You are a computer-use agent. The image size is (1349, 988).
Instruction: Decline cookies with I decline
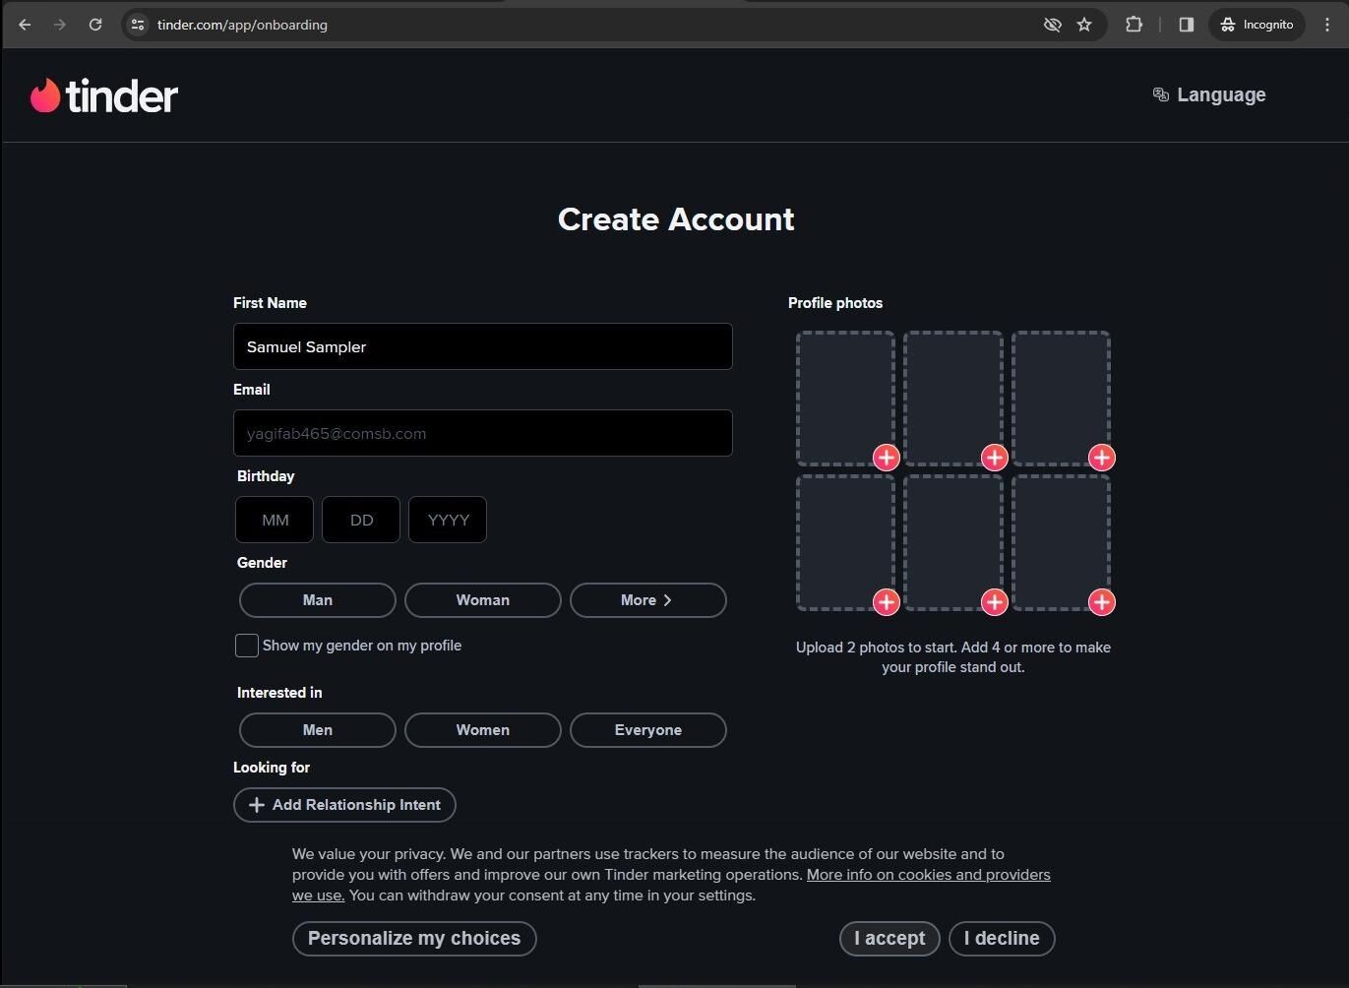coord(1002,939)
